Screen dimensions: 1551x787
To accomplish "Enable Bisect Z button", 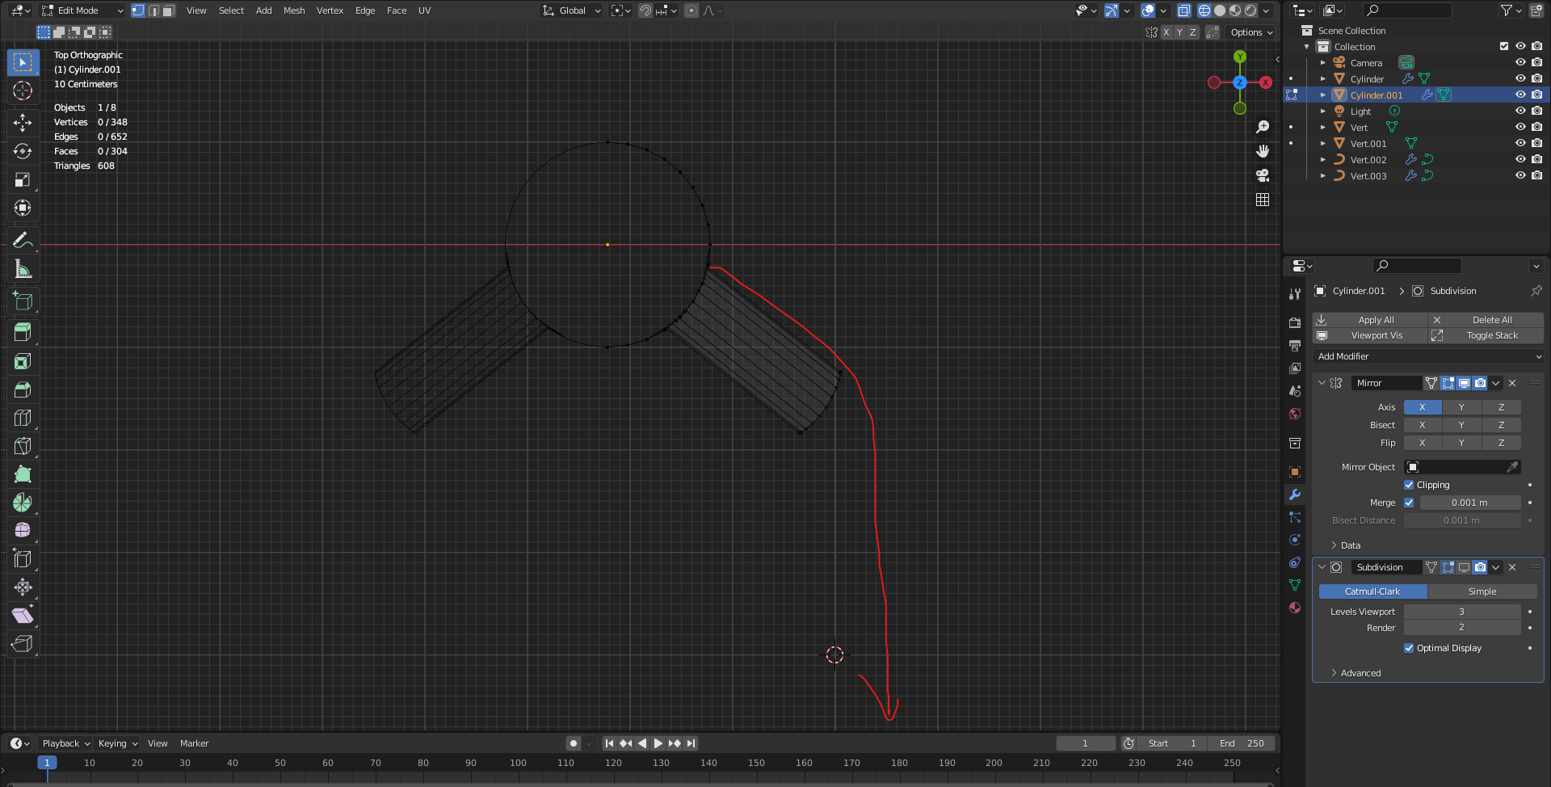I will (1501, 425).
